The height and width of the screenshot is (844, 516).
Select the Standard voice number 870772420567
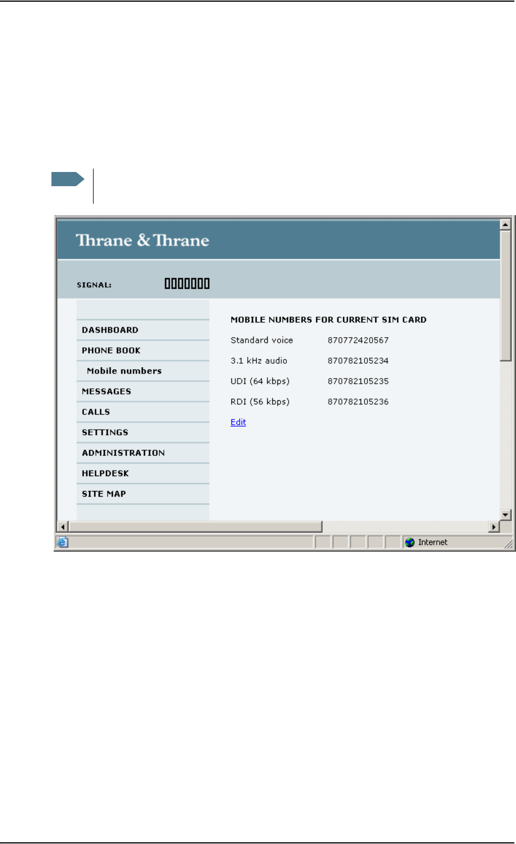(358, 340)
